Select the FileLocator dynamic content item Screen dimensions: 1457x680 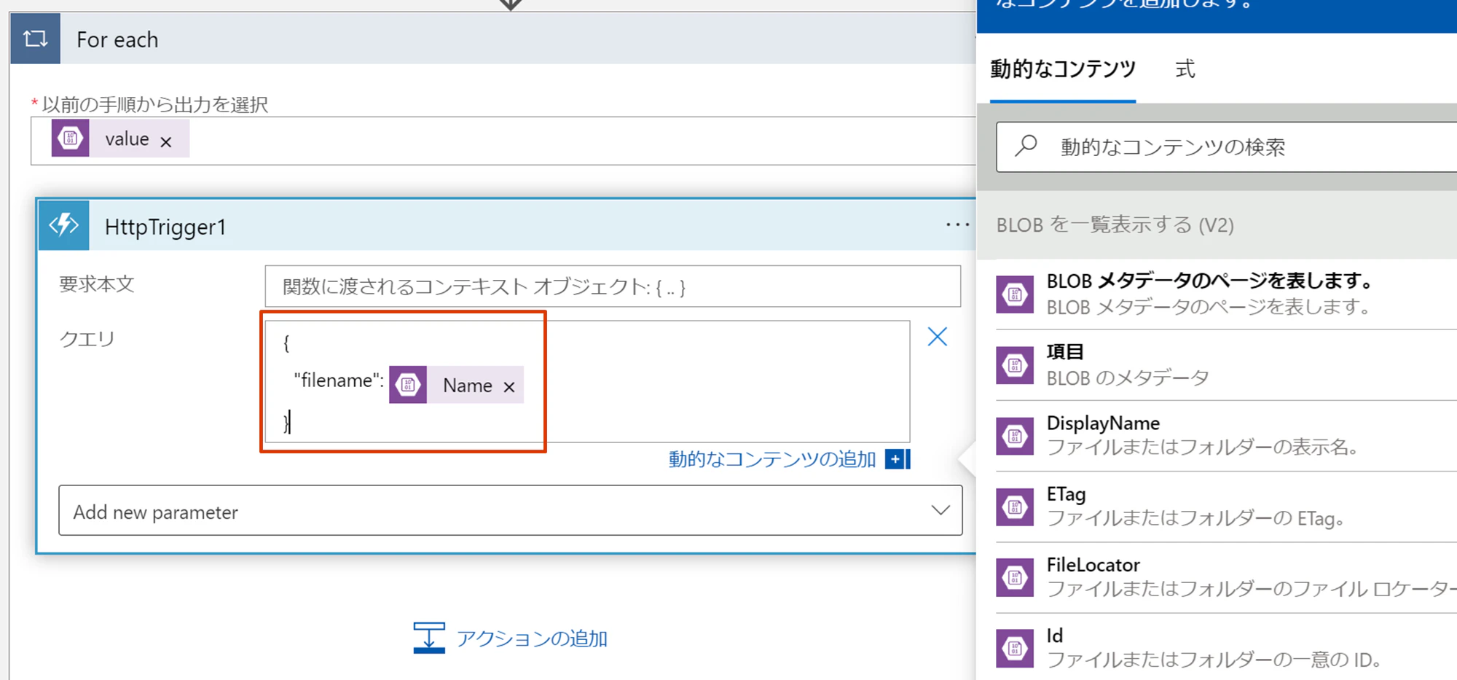1227,577
